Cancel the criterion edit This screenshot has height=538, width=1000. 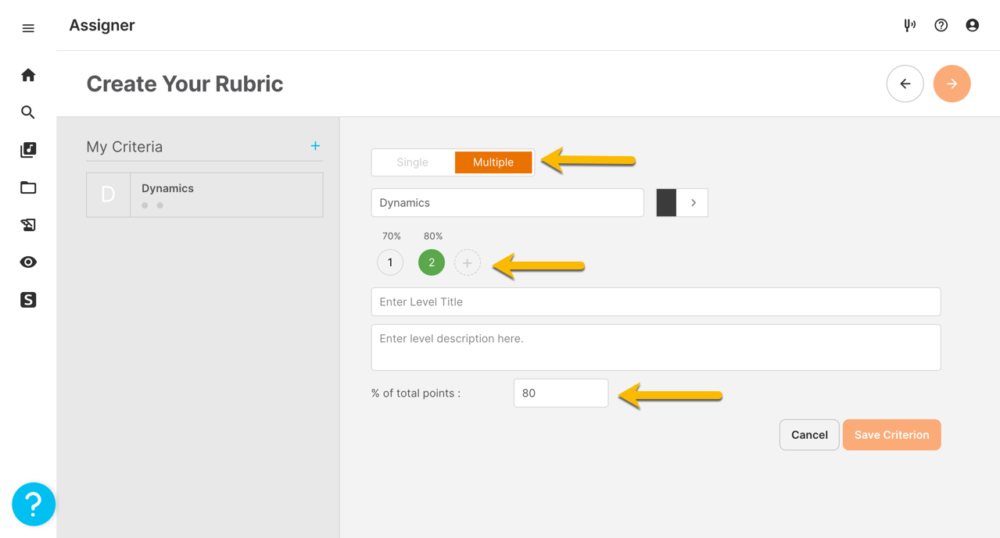809,435
